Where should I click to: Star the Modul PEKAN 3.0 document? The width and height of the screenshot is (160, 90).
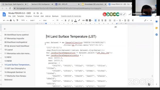coord(34,13)
